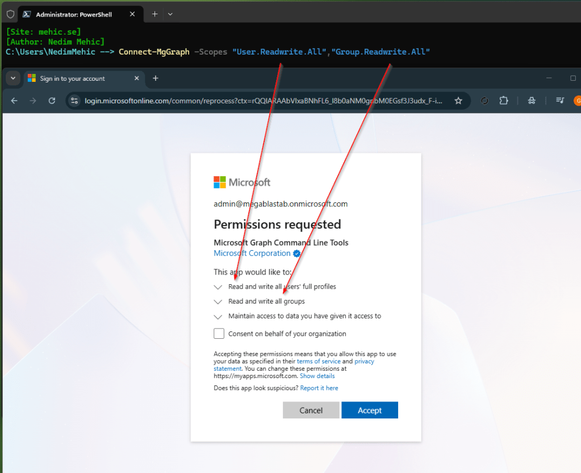
Task: Open the media control icon in browser toolbar
Action: coord(560,101)
